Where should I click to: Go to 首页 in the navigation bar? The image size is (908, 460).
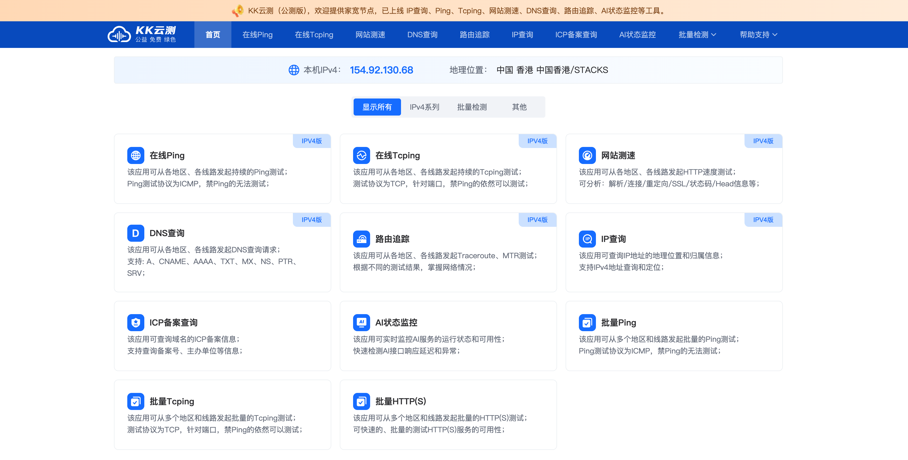[x=213, y=35]
